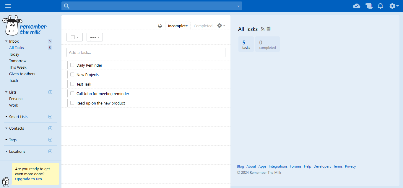This screenshot has height=188, width=403.
Task: Add a new tag with plus icon
Action: (x=50, y=140)
